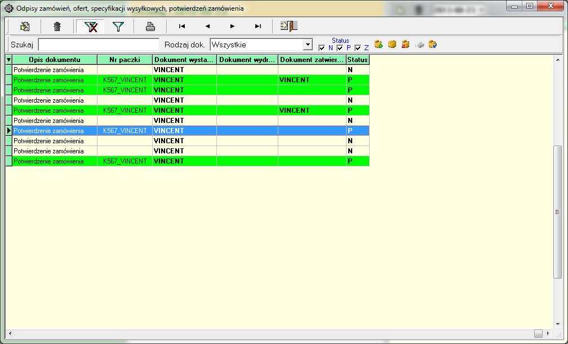The height and width of the screenshot is (344, 568).
Task: Click the exit door icon
Action: [x=289, y=26]
